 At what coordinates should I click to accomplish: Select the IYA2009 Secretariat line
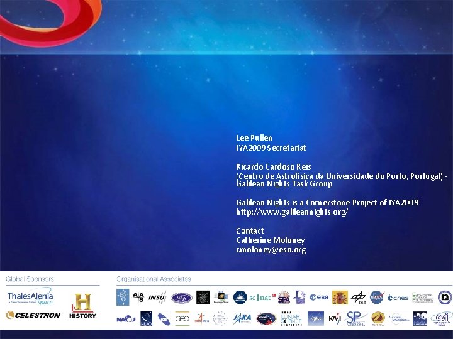271,148
